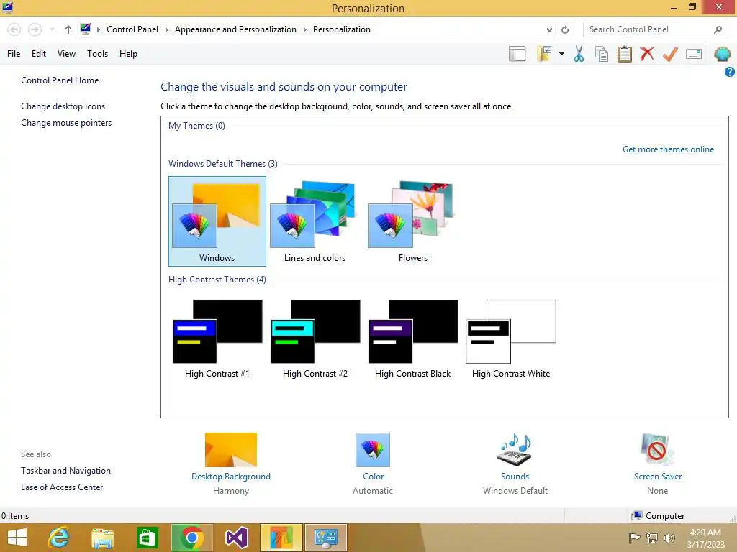Screen dimensions: 737x552
Task: Open the volume speaker tray icon
Action: (669, 538)
